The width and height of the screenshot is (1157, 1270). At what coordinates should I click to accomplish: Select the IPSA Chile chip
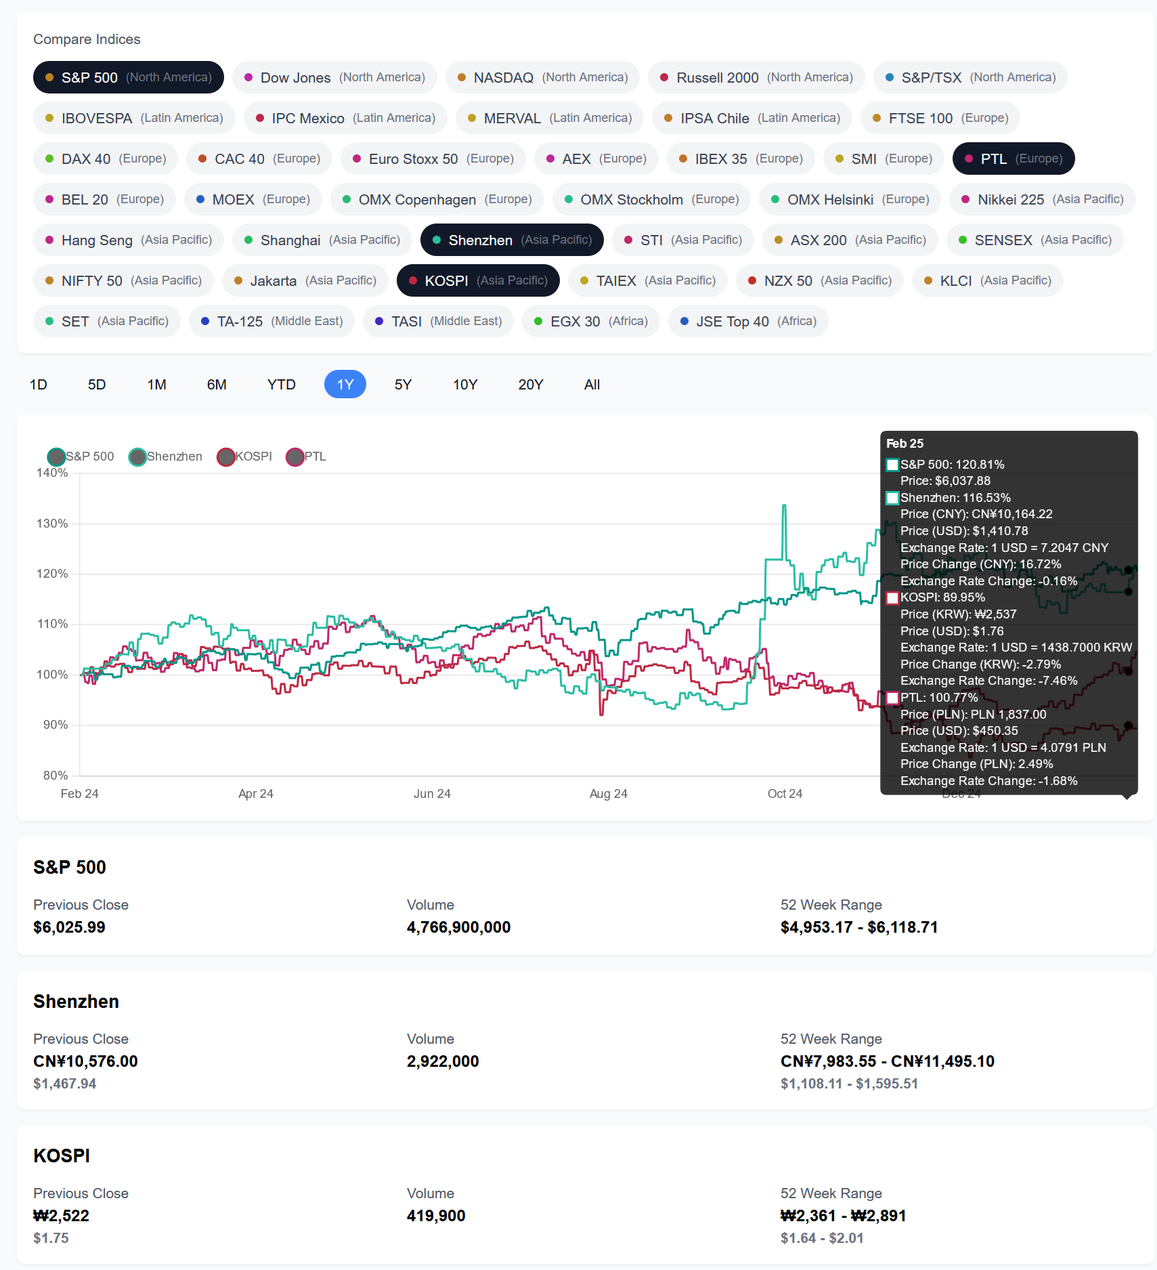(x=752, y=118)
